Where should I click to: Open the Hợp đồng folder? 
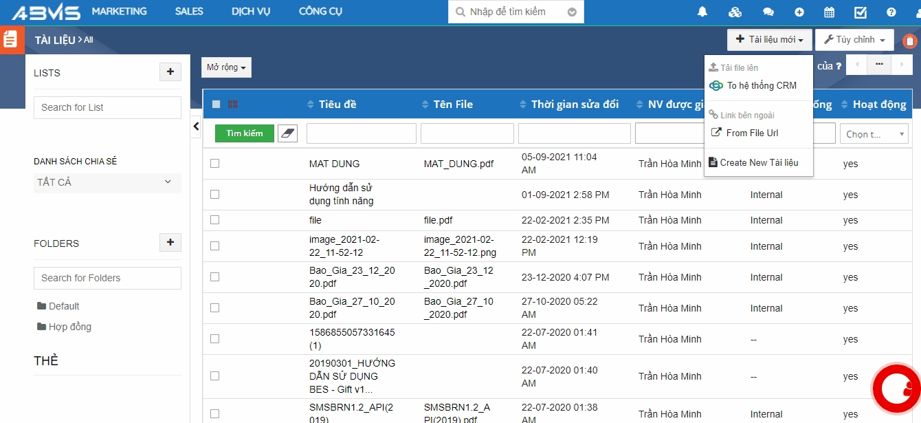point(69,327)
